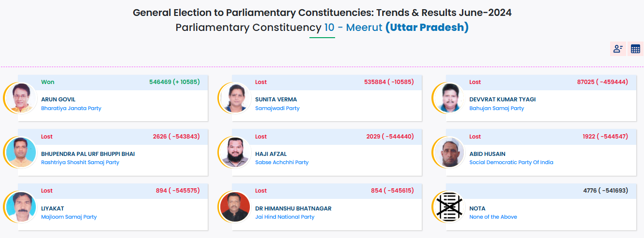Click Abid Husain's candidate photo
The width and height of the screenshot is (644, 238).
pyautogui.click(x=449, y=153)
